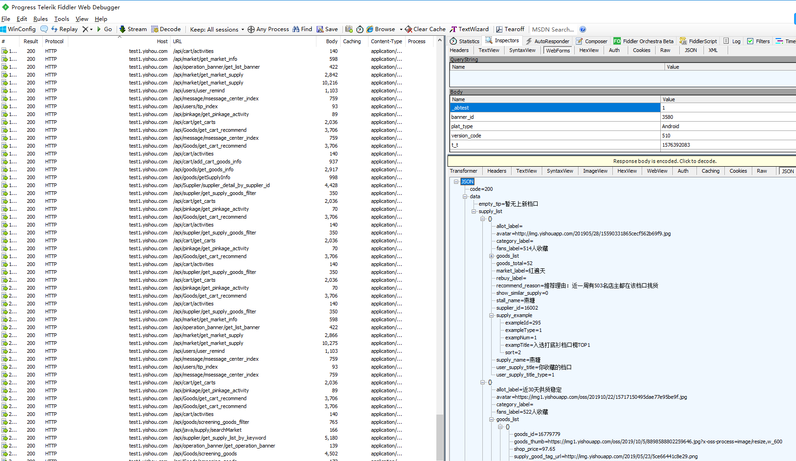
Task: Click the blue help icon
Action: 583,29
